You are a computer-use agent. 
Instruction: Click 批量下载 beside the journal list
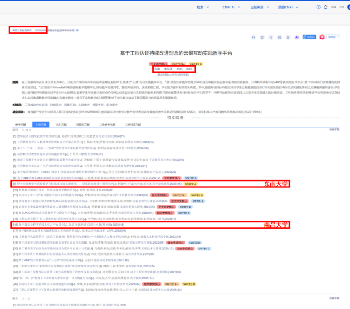334,130
